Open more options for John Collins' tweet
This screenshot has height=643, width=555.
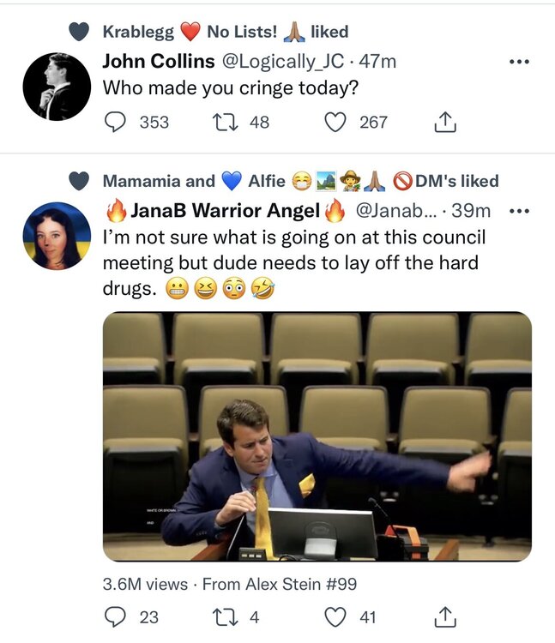tap(520, 62)
